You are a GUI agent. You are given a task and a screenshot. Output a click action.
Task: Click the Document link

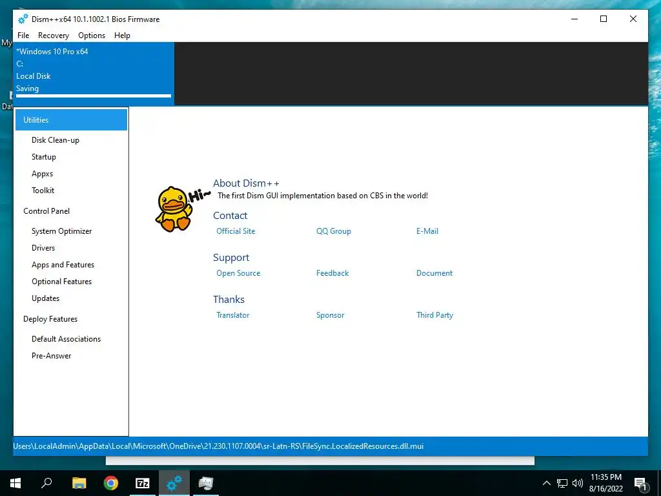point(434,273)
